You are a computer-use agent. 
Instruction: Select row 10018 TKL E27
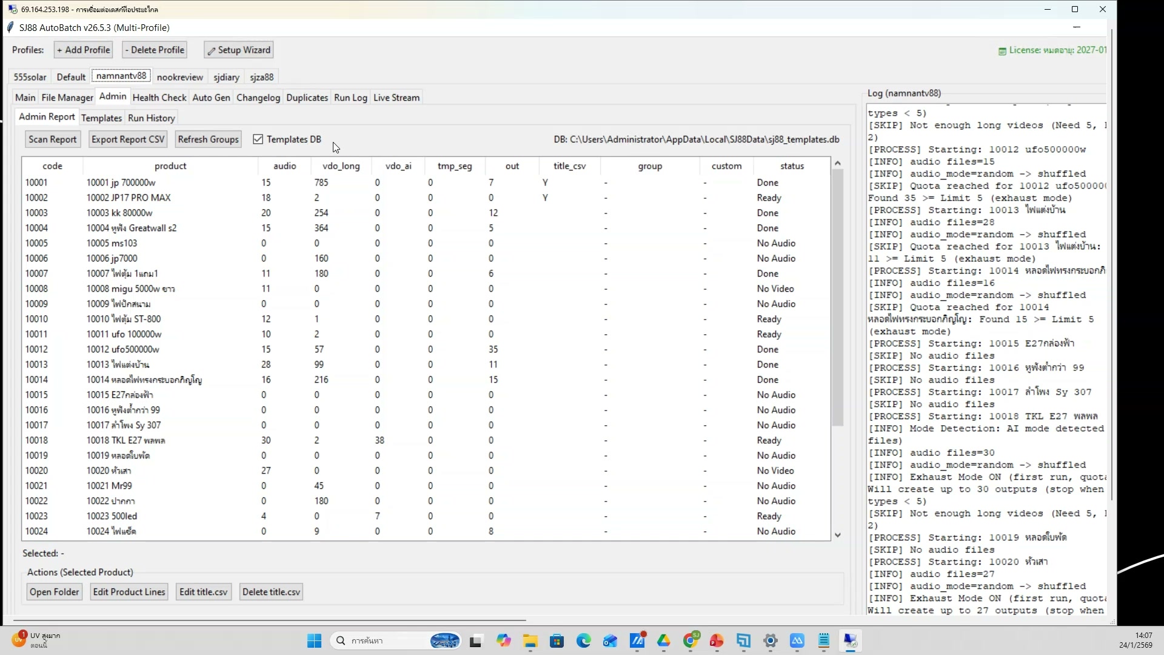click(x=125, y=440)
